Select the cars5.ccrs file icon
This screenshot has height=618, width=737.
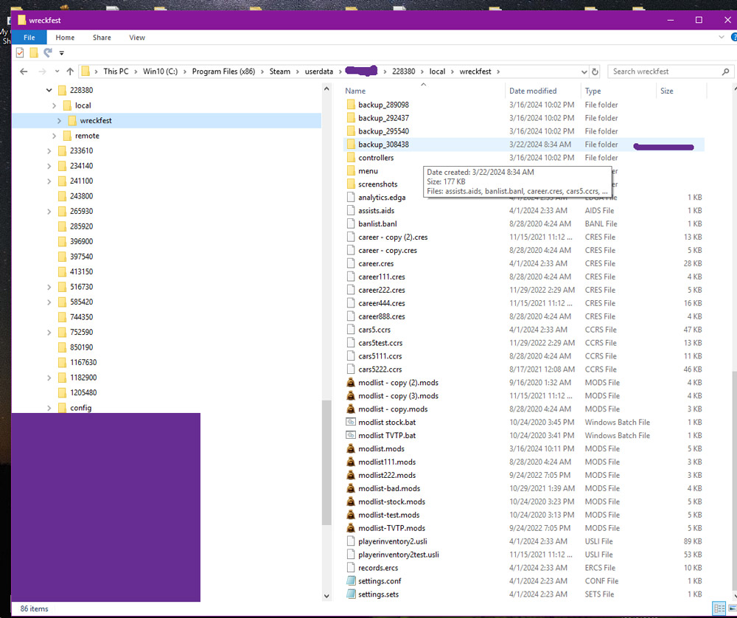351,330
